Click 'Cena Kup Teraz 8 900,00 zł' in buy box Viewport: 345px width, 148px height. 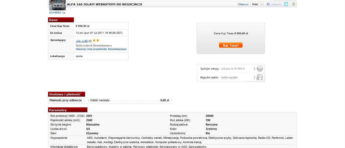tap(231, 33)
